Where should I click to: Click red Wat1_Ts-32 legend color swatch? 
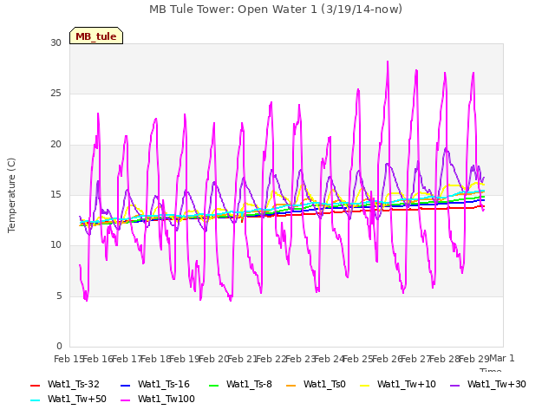[x=35, y=385]
